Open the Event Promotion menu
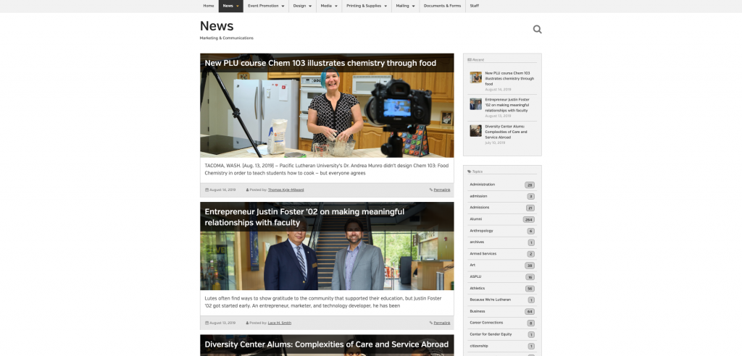The width and height of the screenshot is (742, 356). [263, 6]
